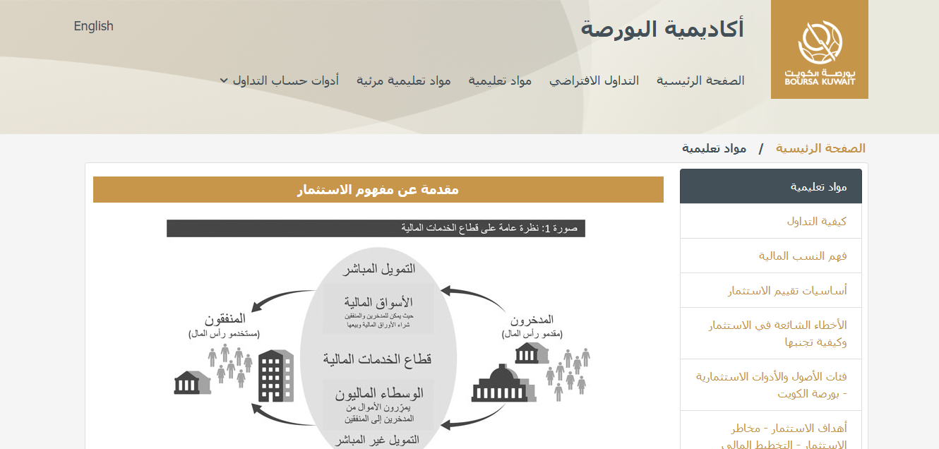
Task: Click the أكاديمية البورصة site title
Action: pos(662,30)
